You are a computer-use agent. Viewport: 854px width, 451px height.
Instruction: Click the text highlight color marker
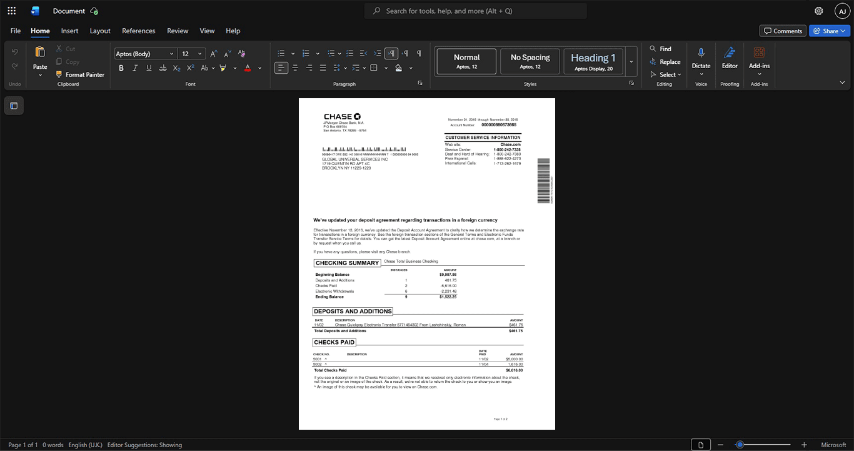(x=223, y=68)
